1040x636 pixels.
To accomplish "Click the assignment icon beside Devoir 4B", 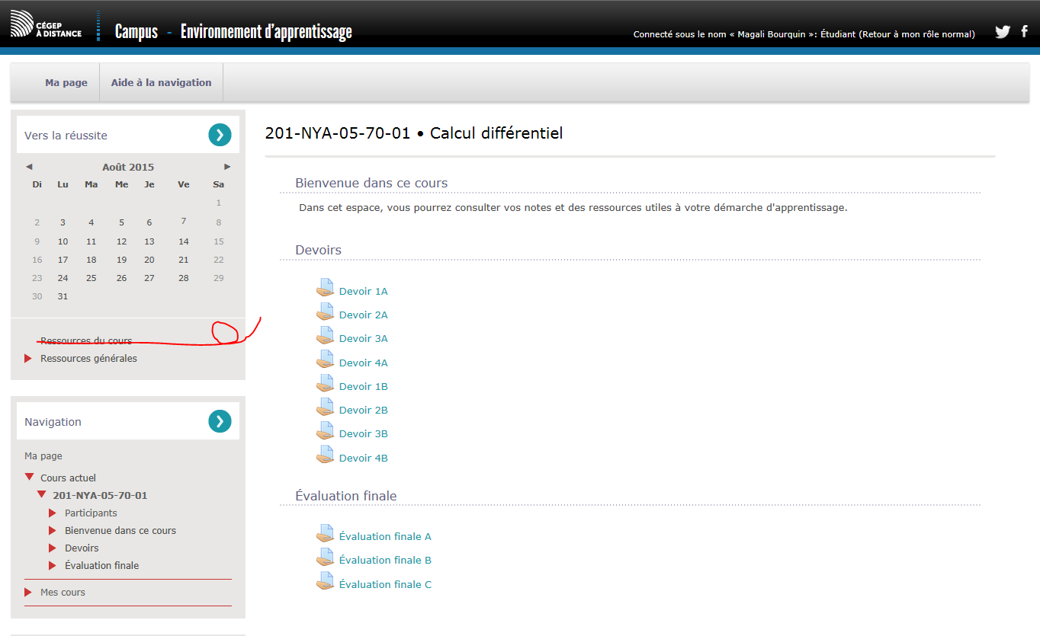I will pyautogui.click(x=326, y=455).
